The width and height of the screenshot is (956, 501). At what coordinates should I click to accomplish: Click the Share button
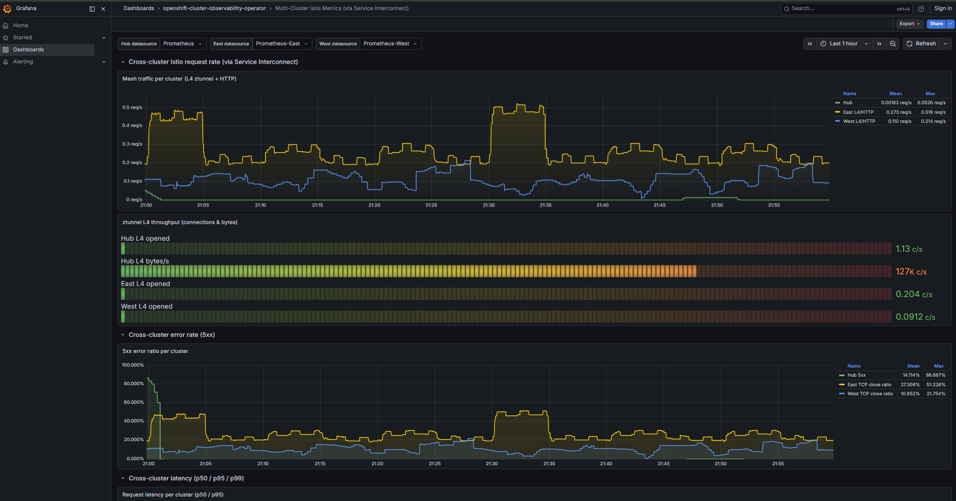click(x=936, y=24)
